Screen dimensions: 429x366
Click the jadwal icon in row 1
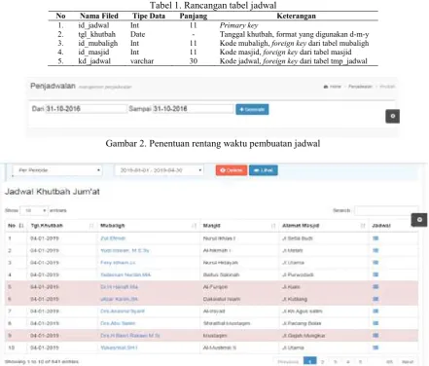coord(375,238)
